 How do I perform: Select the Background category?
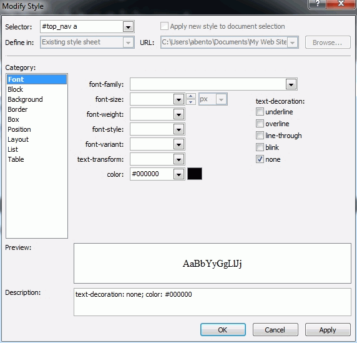25,99
